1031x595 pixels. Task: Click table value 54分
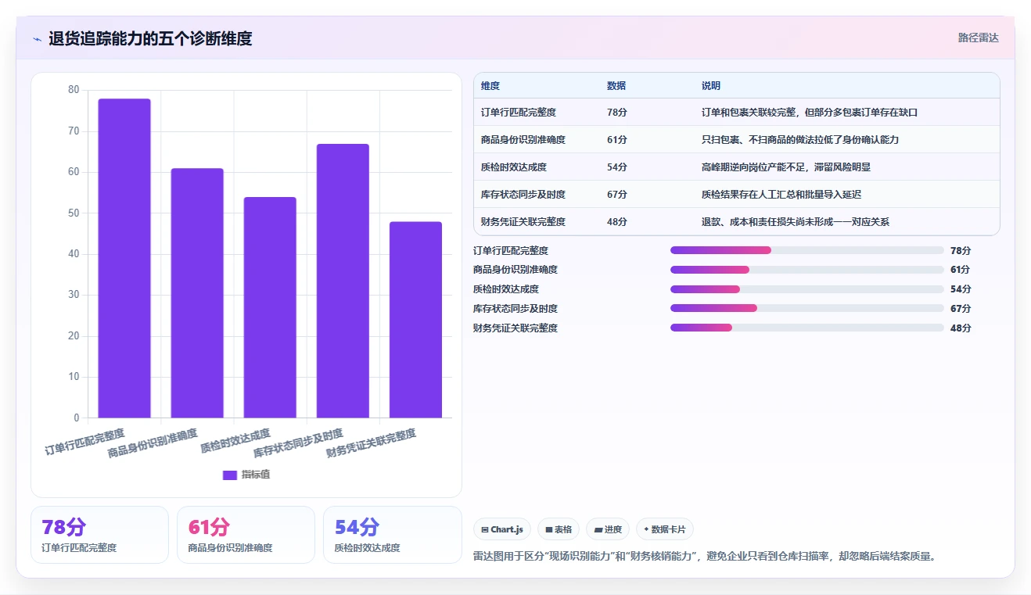click(617, 167)
